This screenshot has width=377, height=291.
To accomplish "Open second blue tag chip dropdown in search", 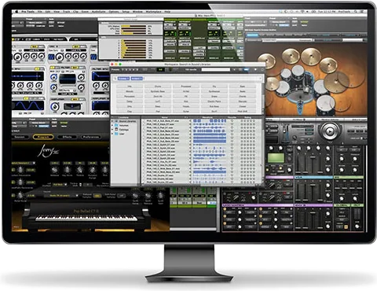I will (137, 79).
